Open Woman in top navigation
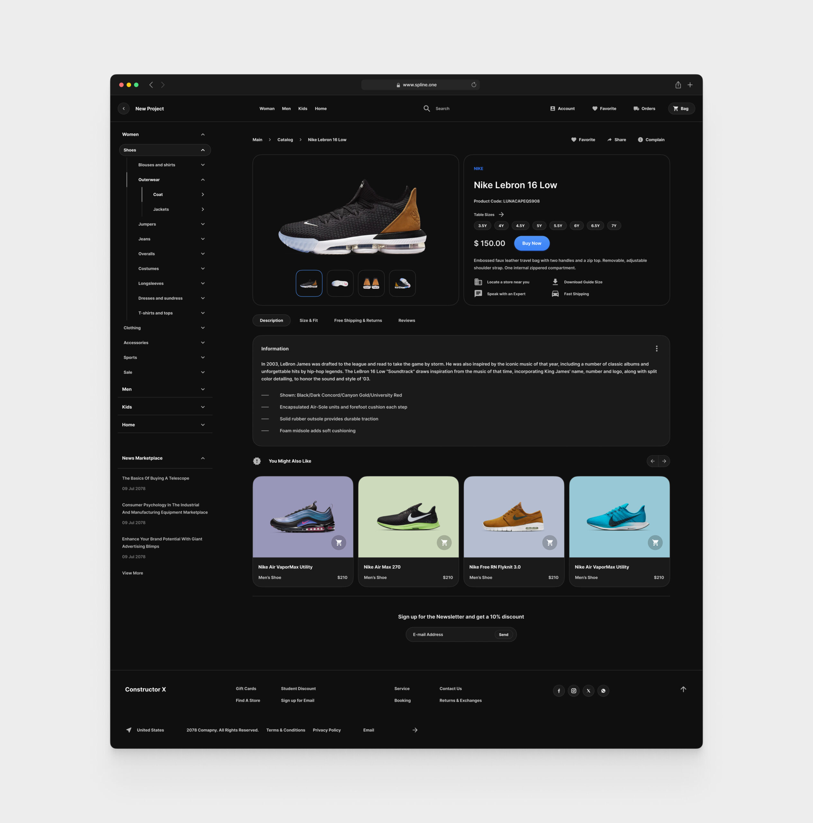 [x=267, y=109]
